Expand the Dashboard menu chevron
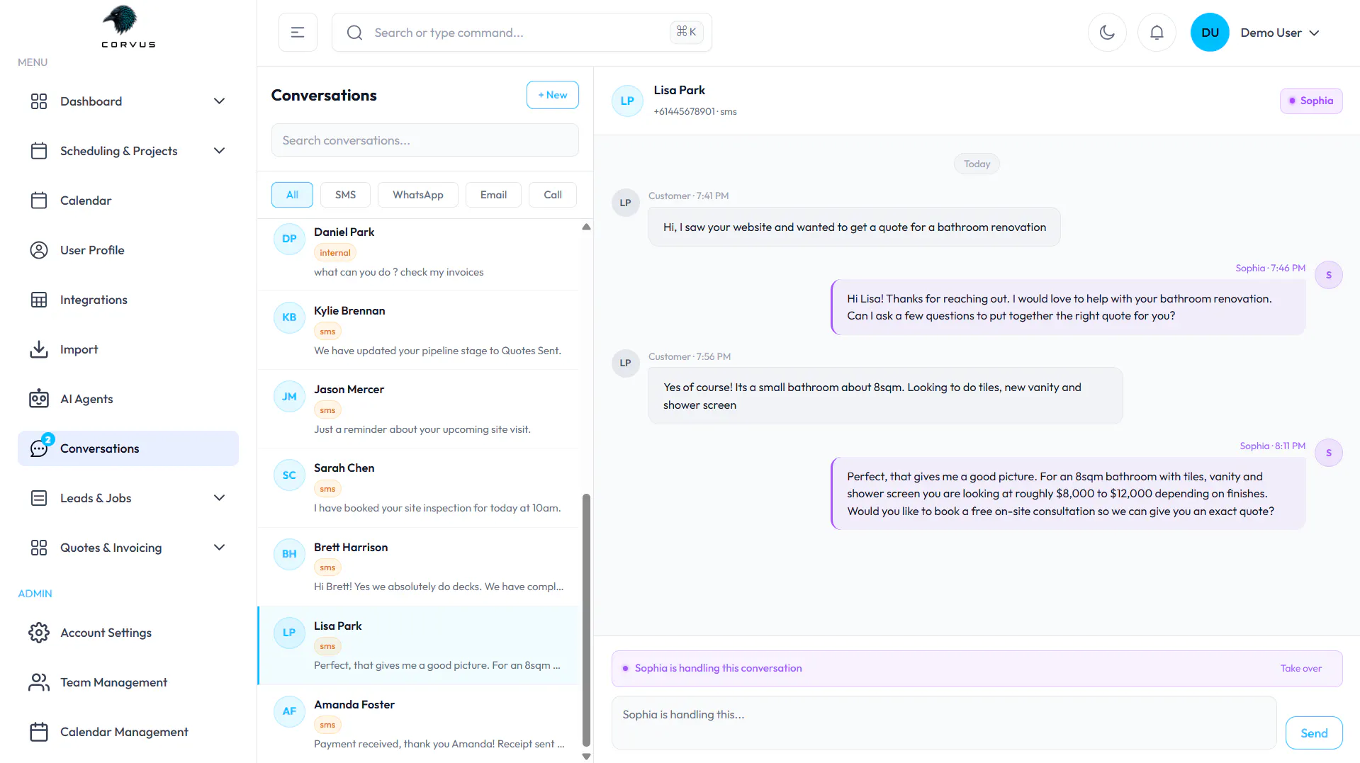Viewport: 1360px width, 763px height. 219,101
